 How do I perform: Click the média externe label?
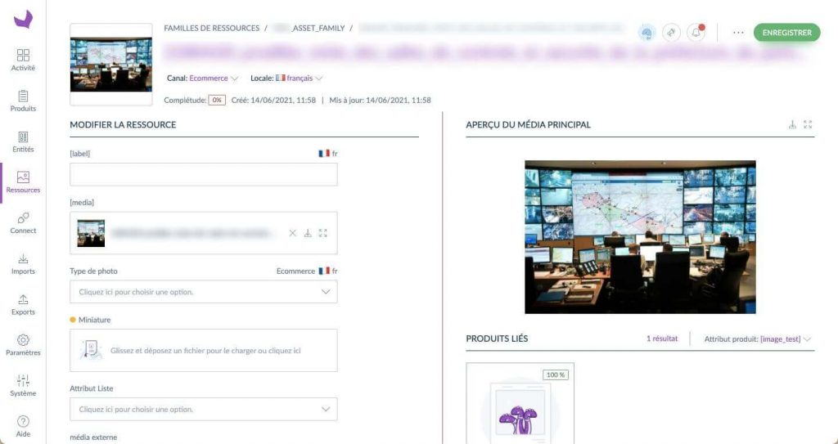(x=93, y=437)
